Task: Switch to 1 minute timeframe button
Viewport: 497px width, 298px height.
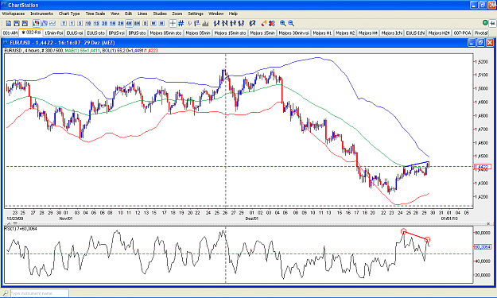Action: pyautogui.click(x=72, y=23)
